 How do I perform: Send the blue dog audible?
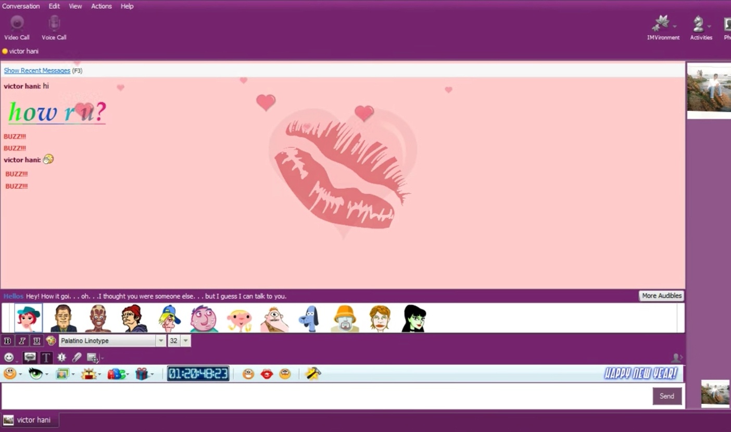pos(309,318)
